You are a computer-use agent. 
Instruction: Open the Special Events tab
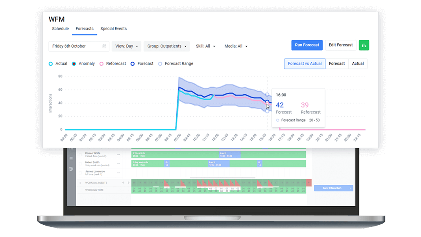tap(113, 29)
